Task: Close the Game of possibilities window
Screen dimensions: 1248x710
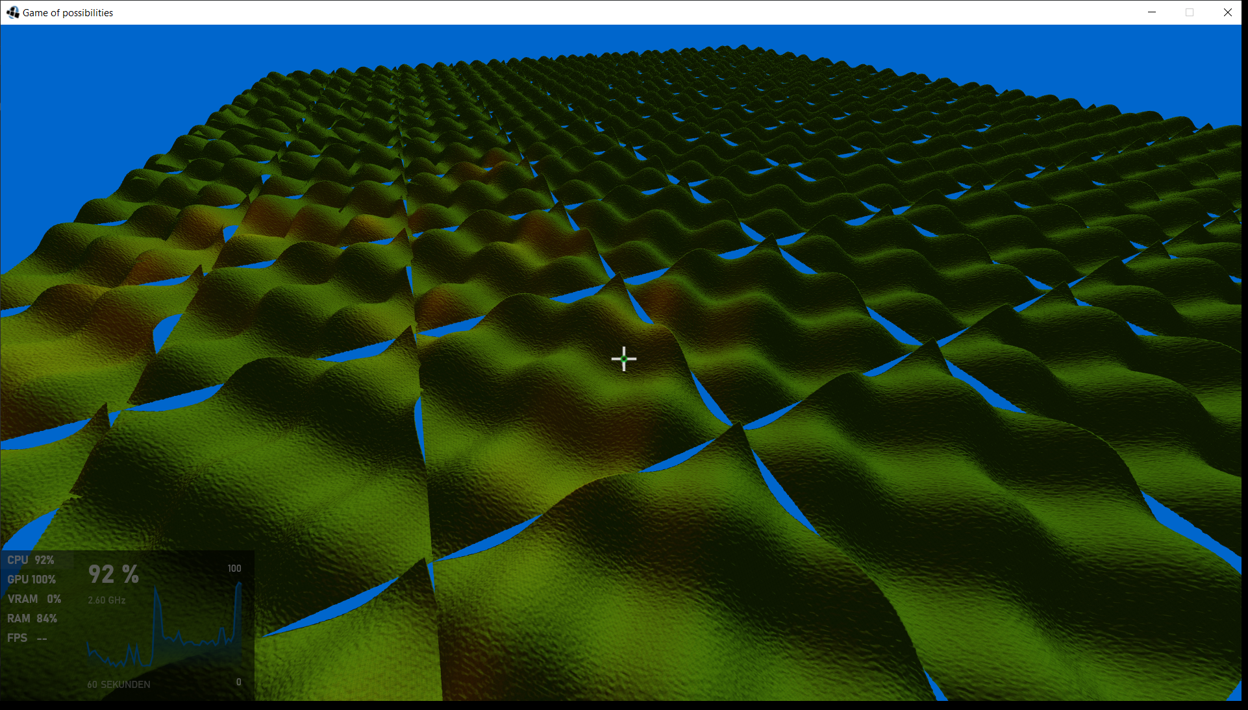Action: click(1227, 12)
